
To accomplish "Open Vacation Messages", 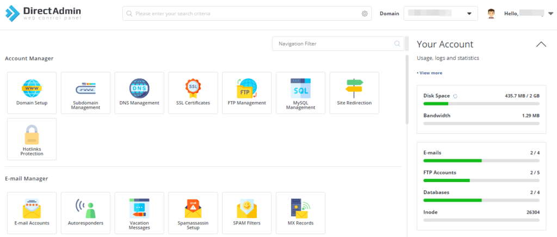I will tap(139, 213).
